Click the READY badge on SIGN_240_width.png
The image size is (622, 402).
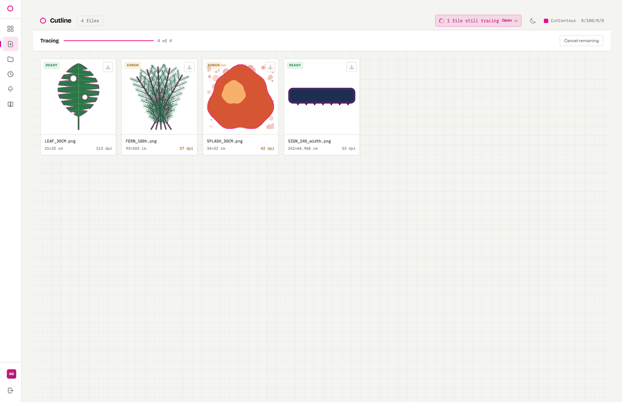(295, 65)
